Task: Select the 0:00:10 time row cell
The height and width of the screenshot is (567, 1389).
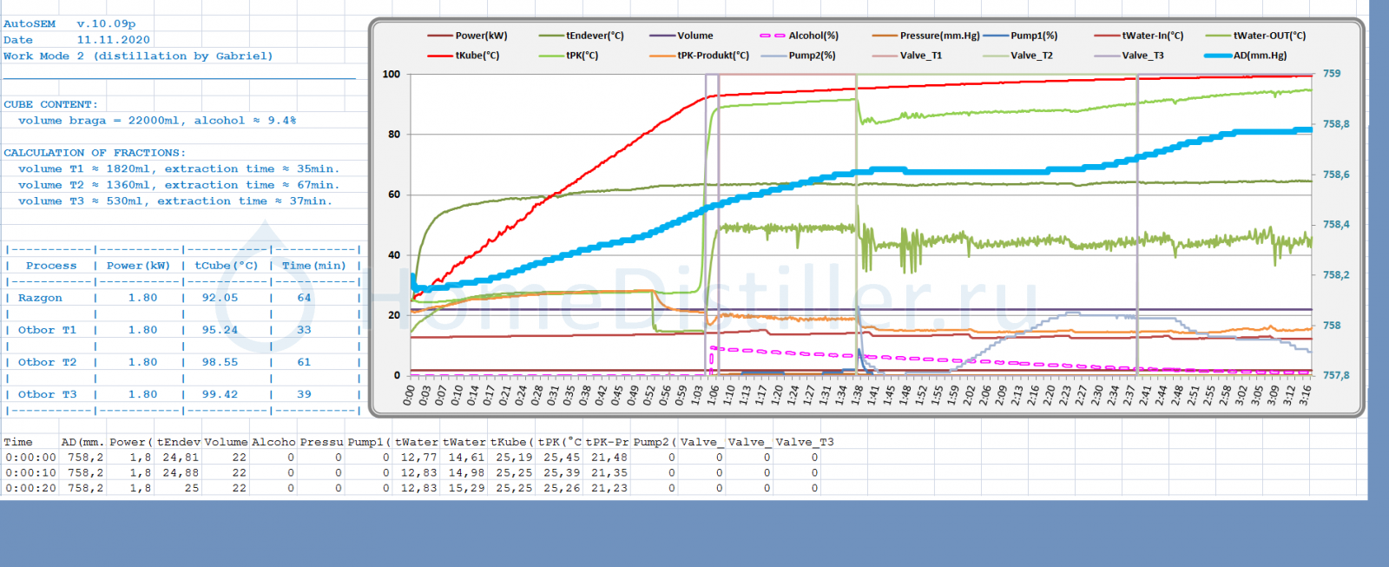Action: coord(30,473)
